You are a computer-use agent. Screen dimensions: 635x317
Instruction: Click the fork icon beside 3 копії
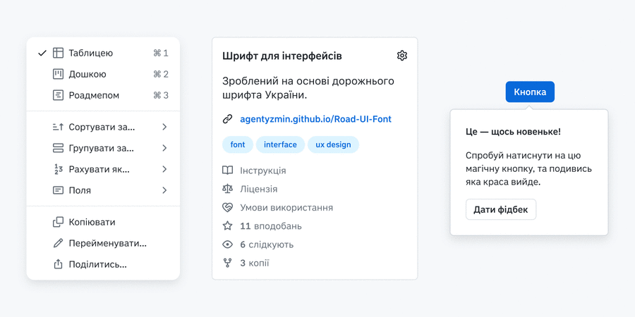click(227, 263)
